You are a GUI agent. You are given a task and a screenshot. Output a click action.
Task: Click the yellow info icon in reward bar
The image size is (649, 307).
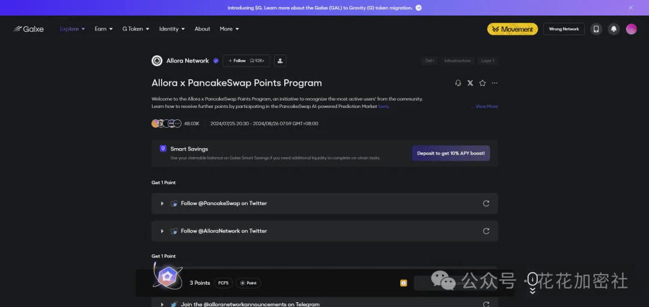pos(404,283)
